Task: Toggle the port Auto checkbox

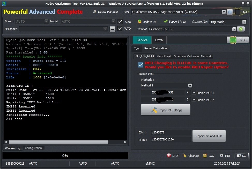Action: point(238,12)
